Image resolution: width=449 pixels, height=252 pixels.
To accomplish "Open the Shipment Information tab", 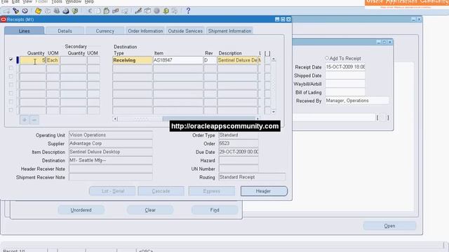I will pos(229,31).
